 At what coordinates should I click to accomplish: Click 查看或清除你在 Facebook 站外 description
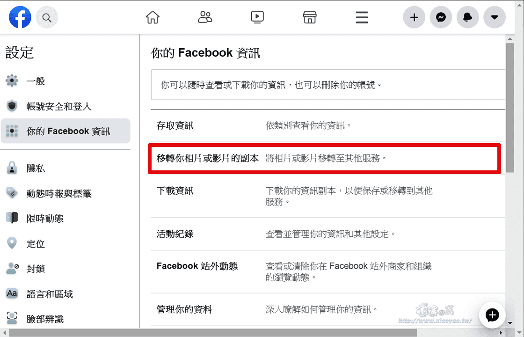[349, 271]
